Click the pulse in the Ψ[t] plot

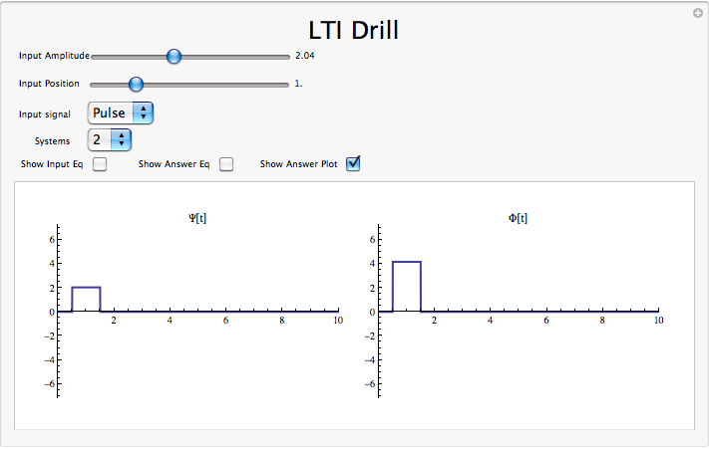tap(86, 299)
